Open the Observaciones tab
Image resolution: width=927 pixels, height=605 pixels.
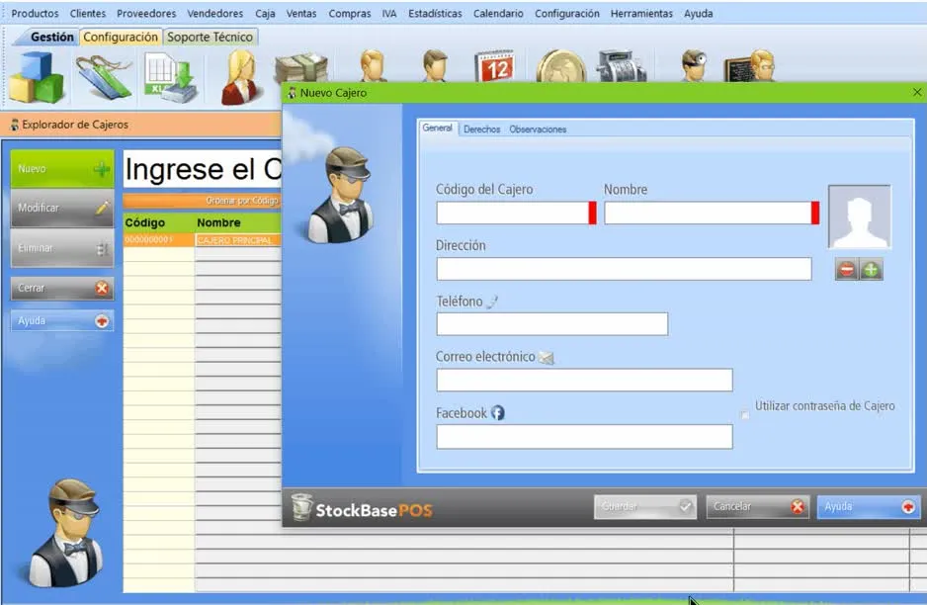point(538,129)
